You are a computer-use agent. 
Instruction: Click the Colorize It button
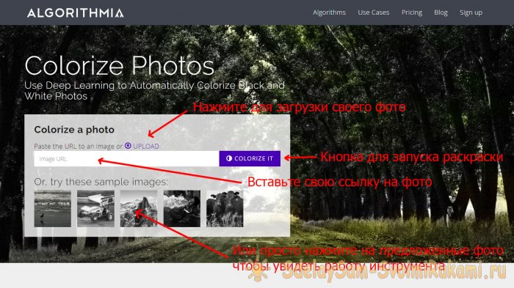(x=250, y=158)
